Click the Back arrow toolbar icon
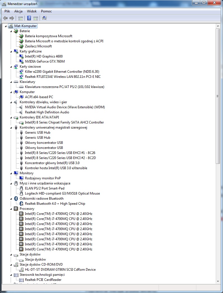This screenshot has width=223, height=293. pyautogui.click(x=5, y=18)
